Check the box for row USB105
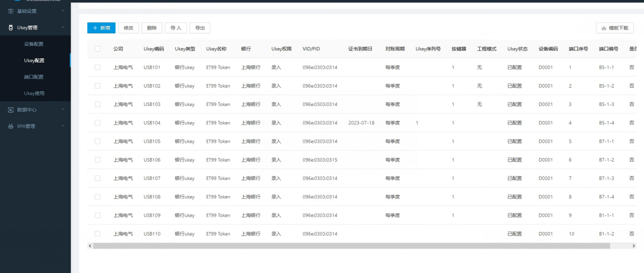This screenshot has height=273, width=644. coord(98,141)
